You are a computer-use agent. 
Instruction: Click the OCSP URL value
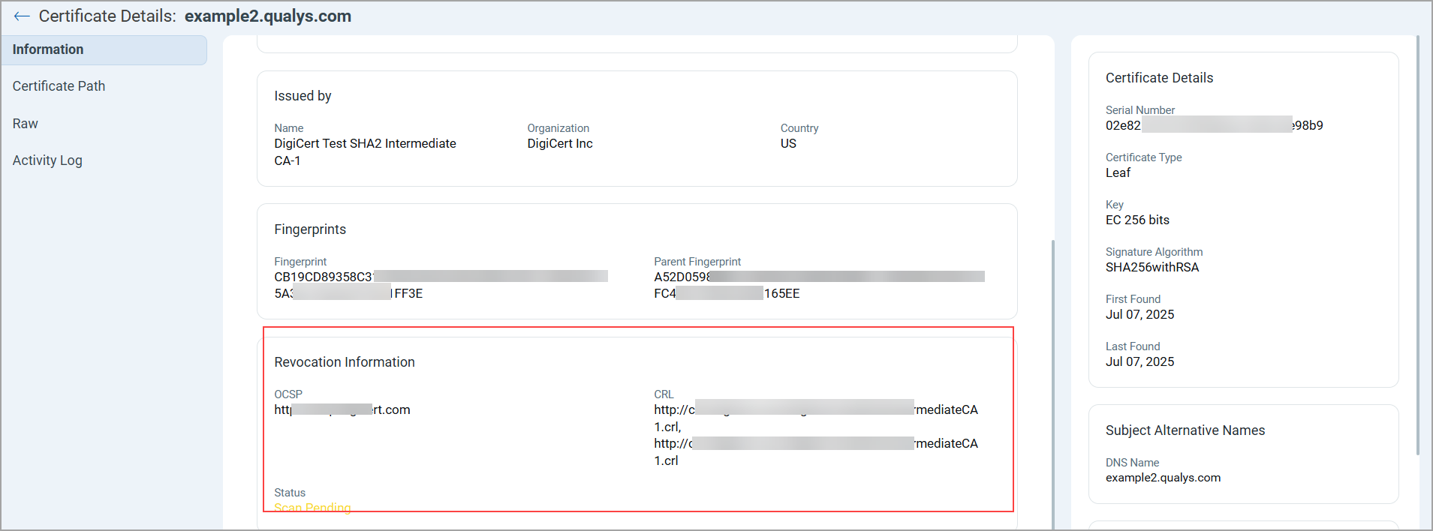tap(342, 409)
